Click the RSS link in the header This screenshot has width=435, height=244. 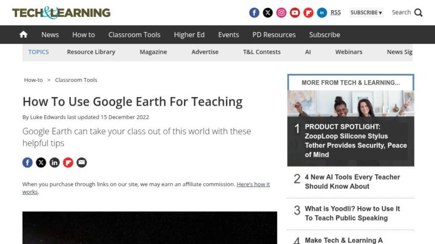336,12
